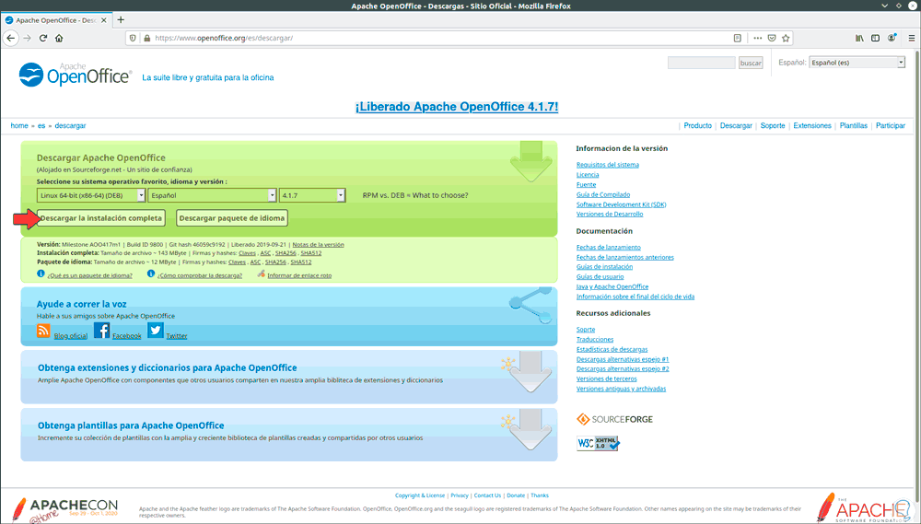Image resolution: width=921 pixels, height=524 pixels.
Task: Bookmark this page with star icon
Action: tap(786, 38)
